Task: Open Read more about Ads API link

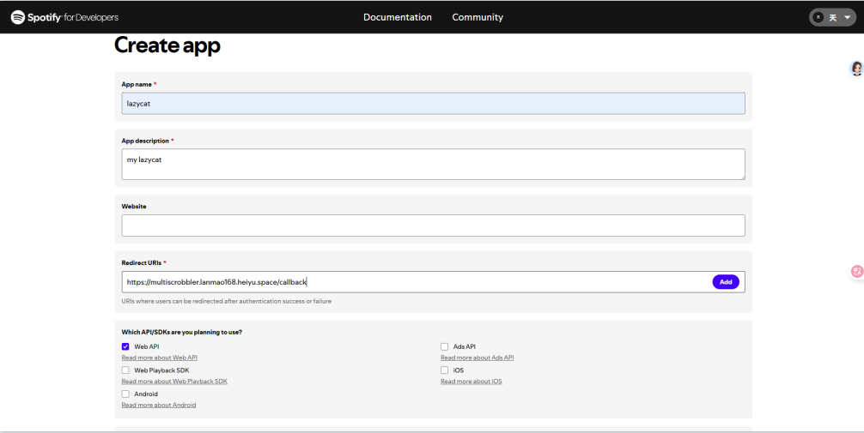Action: (x=478, y=358)
